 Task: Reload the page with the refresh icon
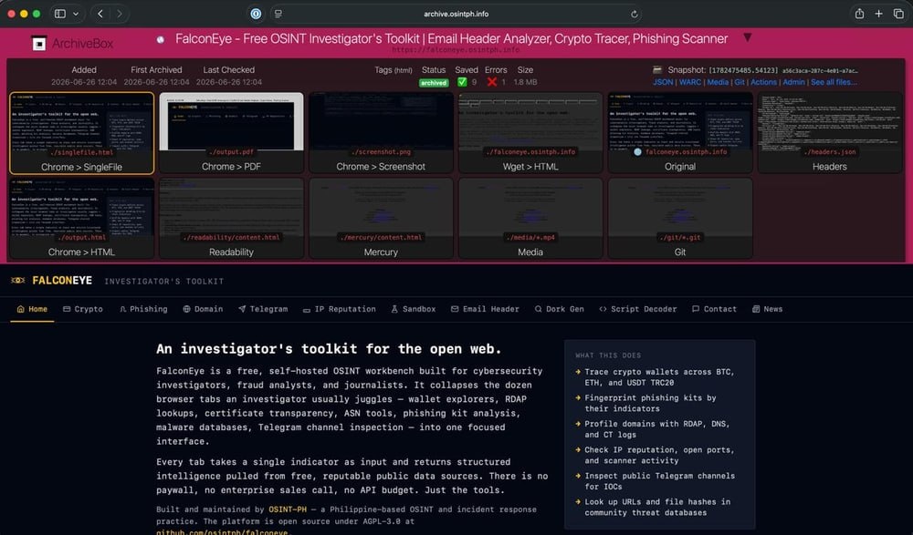[x=635, y=14]
